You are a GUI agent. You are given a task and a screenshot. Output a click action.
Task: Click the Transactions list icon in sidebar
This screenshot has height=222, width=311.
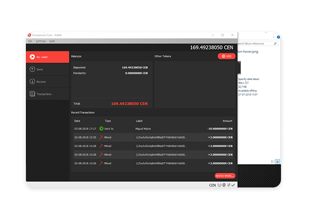pyautogui.click(x=33, y=94)
